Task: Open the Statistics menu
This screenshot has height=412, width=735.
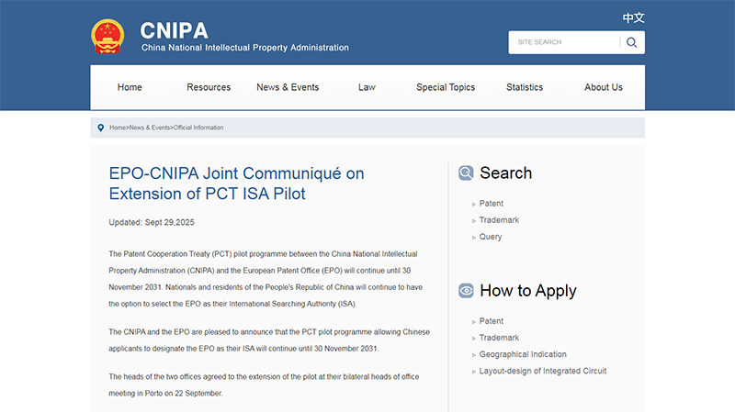Action: [525, 87]
